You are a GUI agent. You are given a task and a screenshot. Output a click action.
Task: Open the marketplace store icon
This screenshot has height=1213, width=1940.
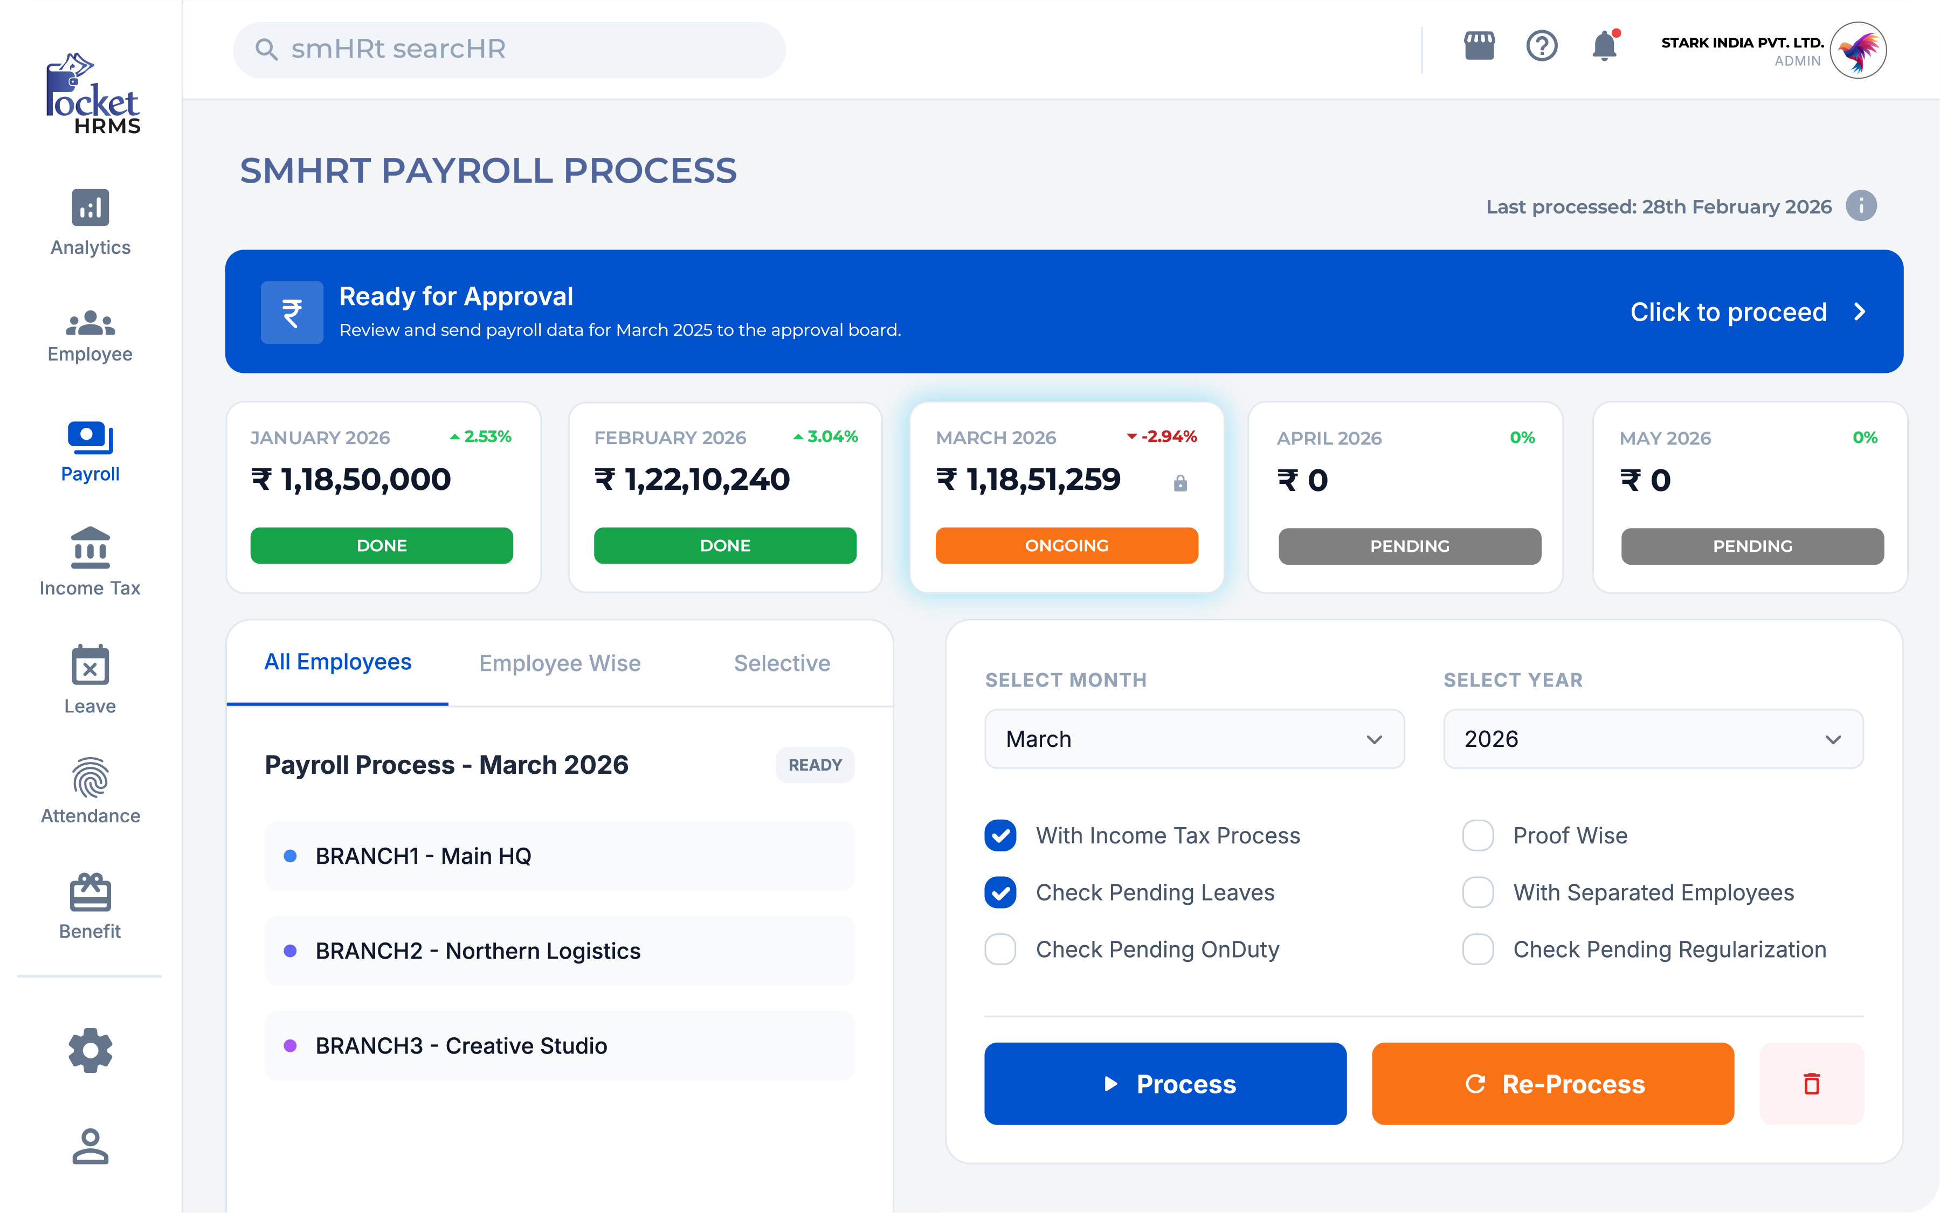[x=1479, y=46]
